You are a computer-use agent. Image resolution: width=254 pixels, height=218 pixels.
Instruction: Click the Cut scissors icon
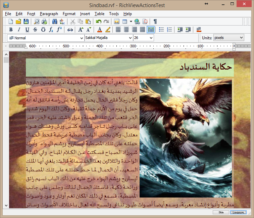[x=73, y=21]
